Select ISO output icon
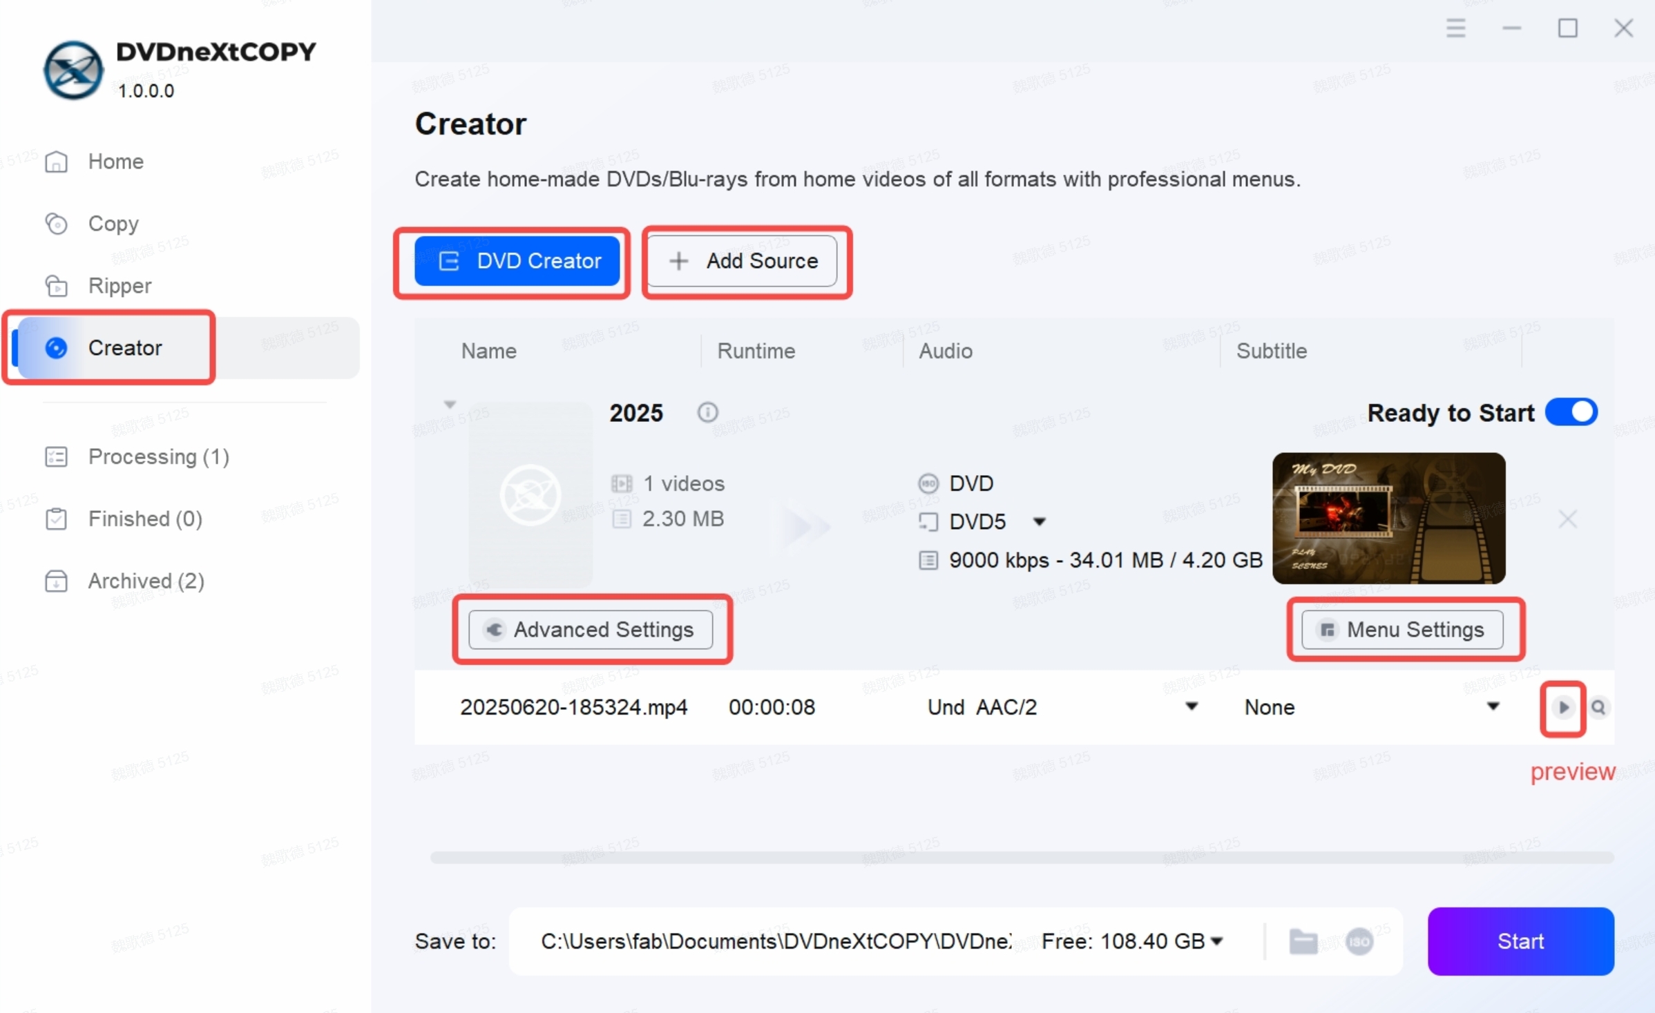The width and height of the screenshot is (1655, 1013). click(1359, 941)
